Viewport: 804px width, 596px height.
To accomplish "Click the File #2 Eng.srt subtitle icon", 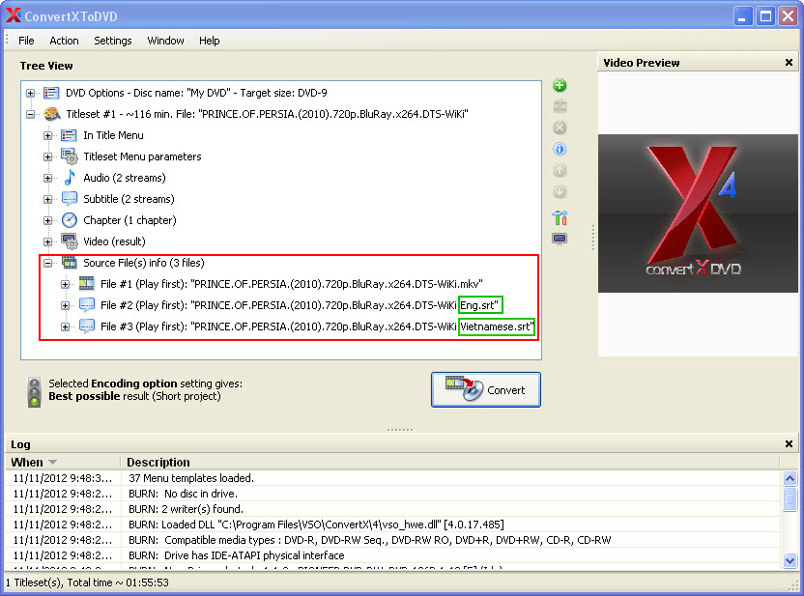I will point(87,305).
